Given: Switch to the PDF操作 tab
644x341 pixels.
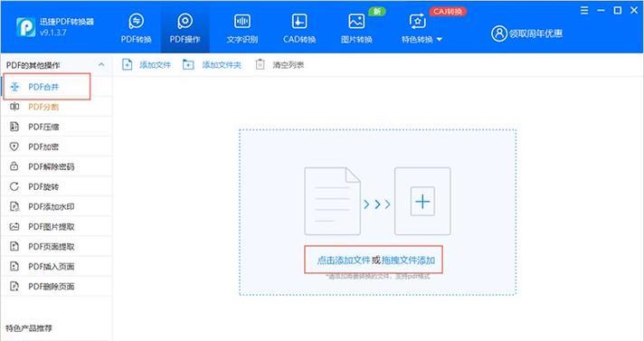Looking at the screenshot, I should [185, 28].
